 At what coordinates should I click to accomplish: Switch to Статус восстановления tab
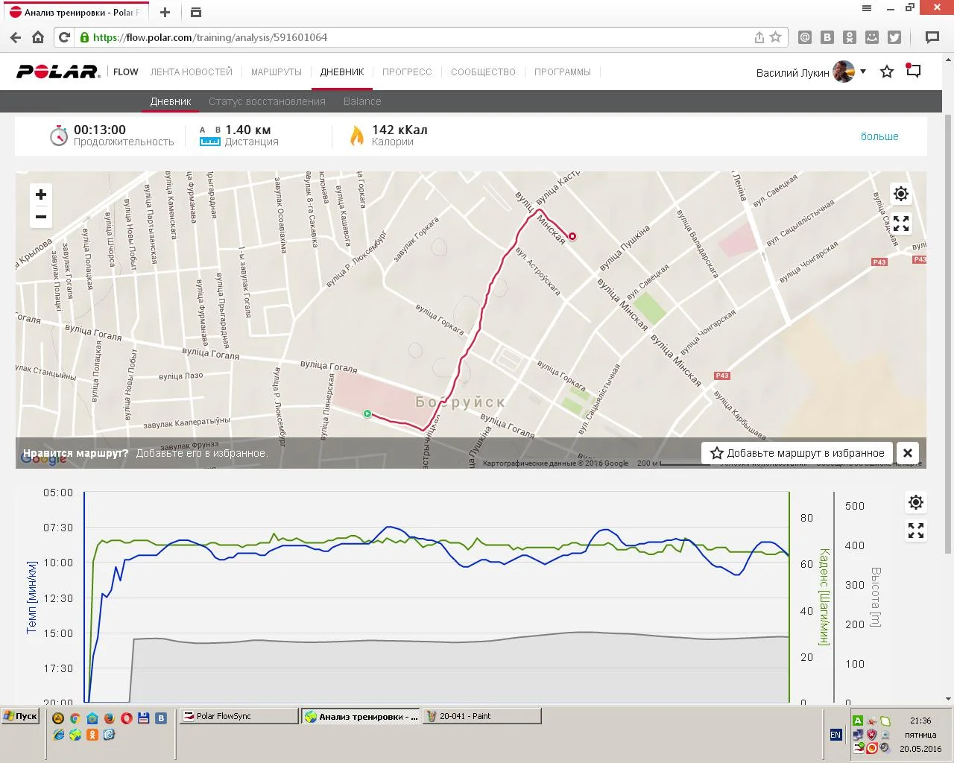tap(267, 101)
